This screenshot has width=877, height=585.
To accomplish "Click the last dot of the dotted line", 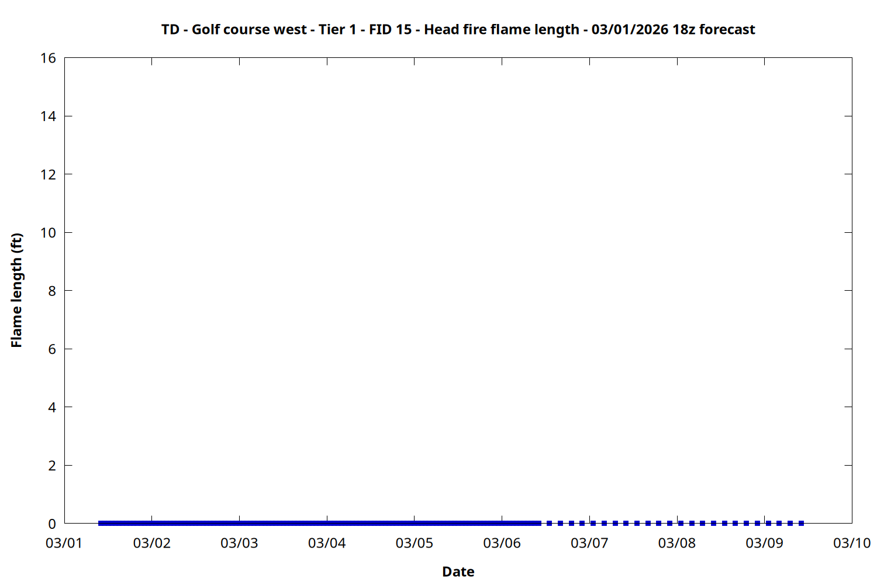I will click(801, 523).
